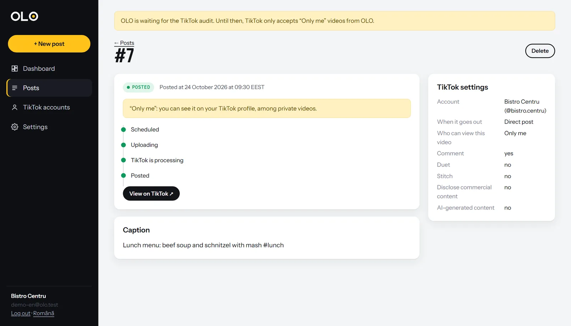Viewport: 571px width, 326px height.
Task: Click the "Only me" visibility value
Action: point(515,133)
